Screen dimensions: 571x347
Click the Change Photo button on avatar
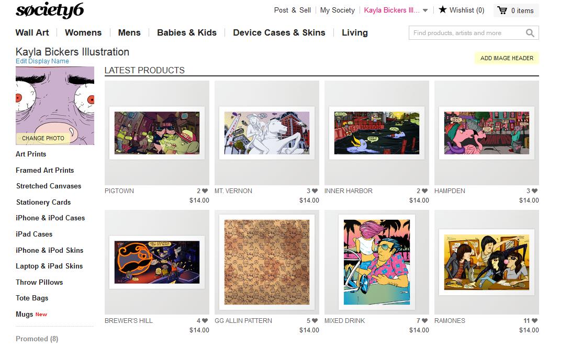(x=43, y=138)
